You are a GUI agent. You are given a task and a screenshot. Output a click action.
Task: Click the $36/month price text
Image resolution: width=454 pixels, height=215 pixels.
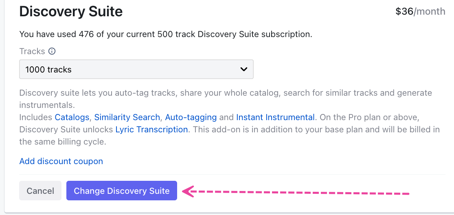420,11
